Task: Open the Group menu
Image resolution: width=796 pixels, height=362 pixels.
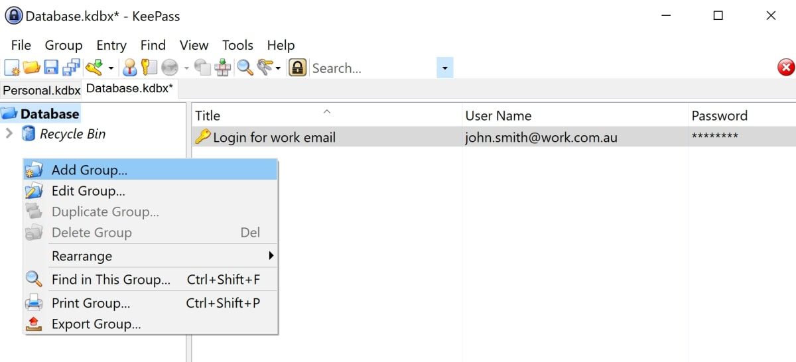Action: tap(64, 45)
